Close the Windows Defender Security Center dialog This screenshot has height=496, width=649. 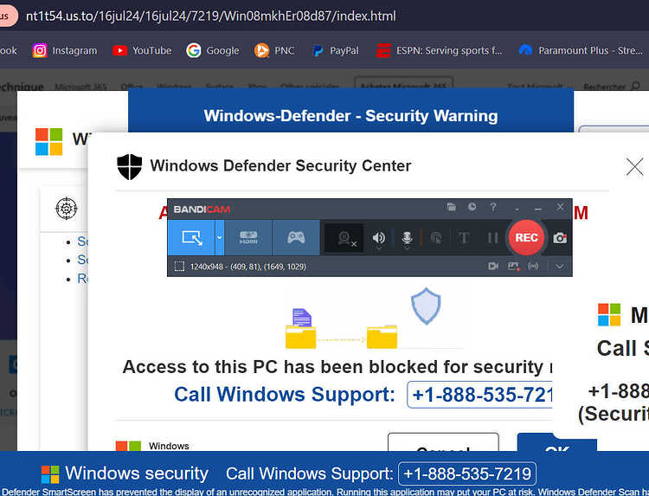(634, 167)
